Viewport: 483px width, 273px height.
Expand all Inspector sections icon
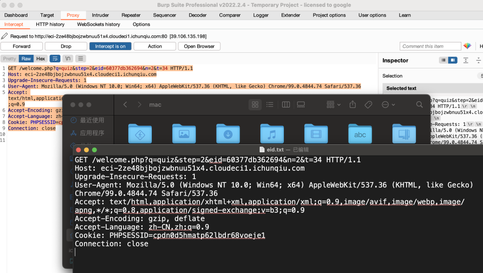466,60
